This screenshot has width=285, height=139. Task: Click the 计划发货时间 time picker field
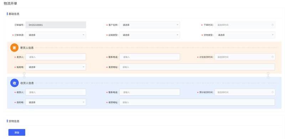click(x=245, y=57)
